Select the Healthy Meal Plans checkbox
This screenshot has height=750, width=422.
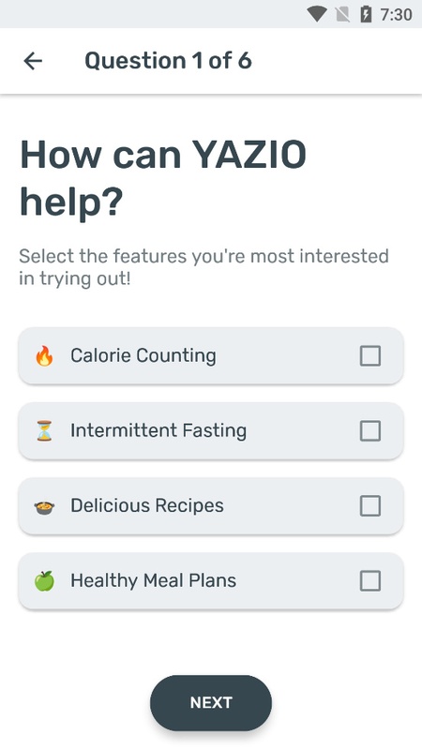pyautogui.click(x=370, y=581)
